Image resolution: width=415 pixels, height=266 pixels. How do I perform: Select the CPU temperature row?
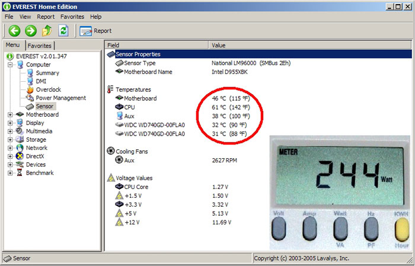tap(258, 107)
